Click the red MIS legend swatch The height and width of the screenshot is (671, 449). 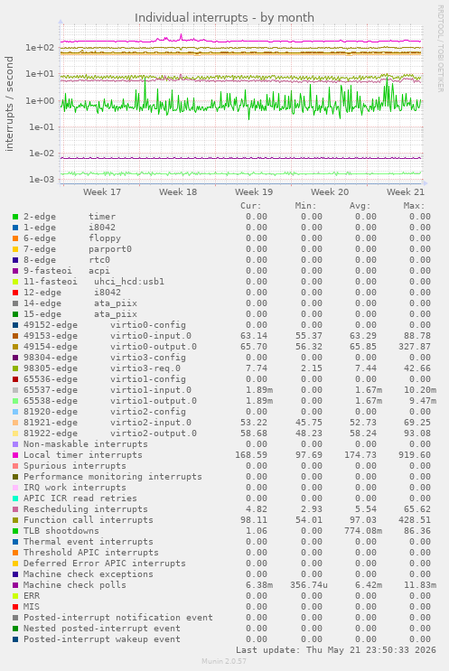click(x=15, y=607)
